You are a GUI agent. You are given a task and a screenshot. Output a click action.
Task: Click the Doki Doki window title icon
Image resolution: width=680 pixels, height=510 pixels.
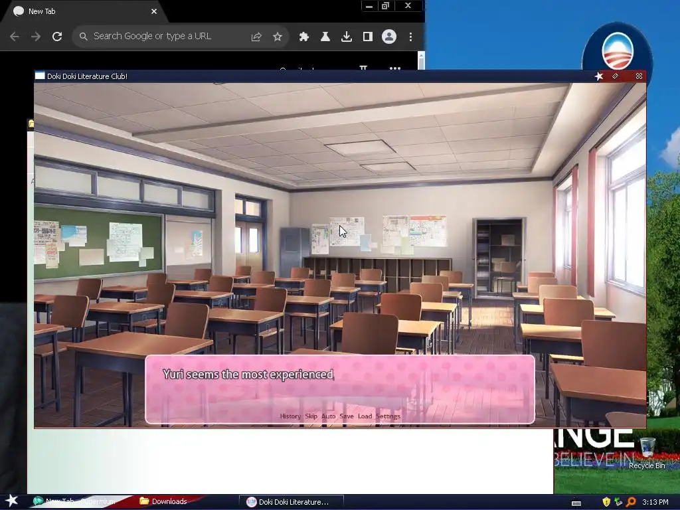click(x=40, y=76)
